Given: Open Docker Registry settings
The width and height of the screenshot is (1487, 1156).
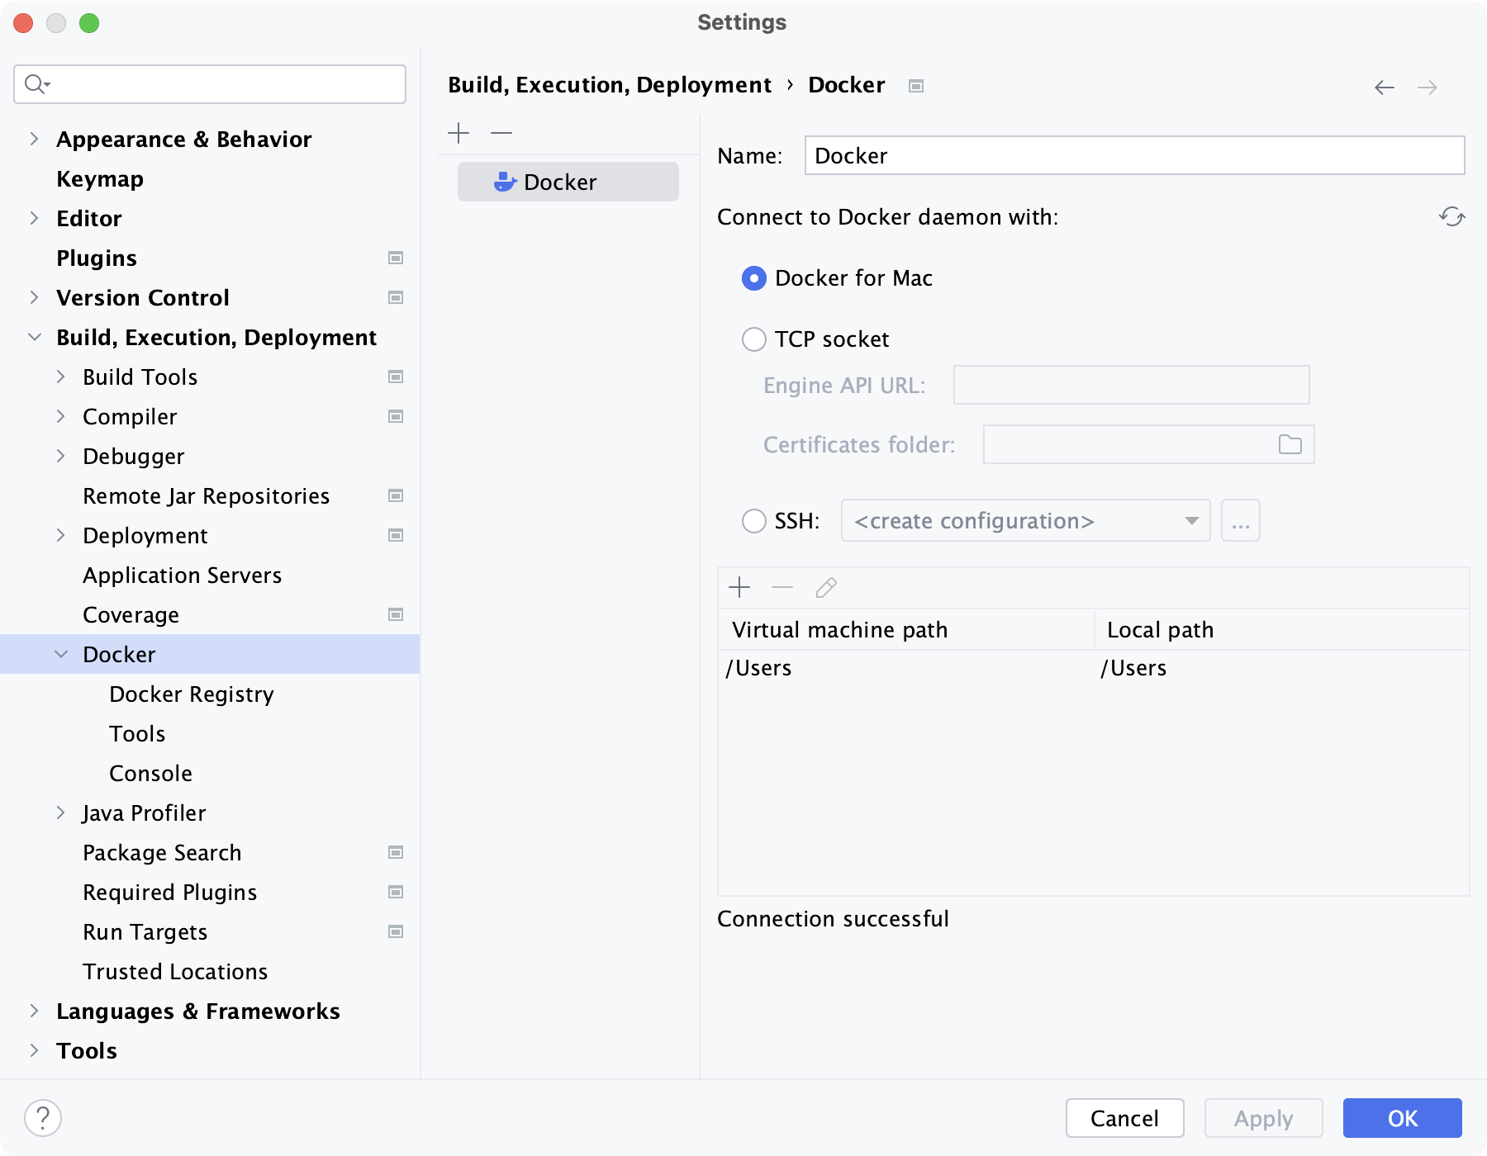Looking at the screenshot, I should [191, 694].
